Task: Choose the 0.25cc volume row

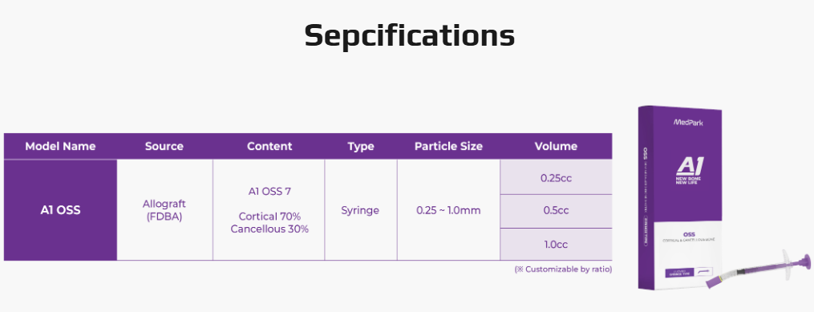Action: pyautogui.click(x=556, y=177)
